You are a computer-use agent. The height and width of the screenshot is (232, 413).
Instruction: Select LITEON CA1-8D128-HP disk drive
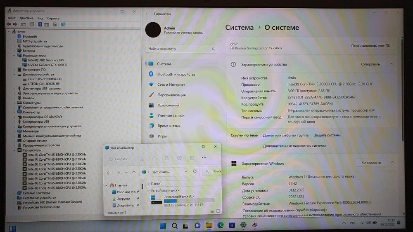(x=44, y=84)
